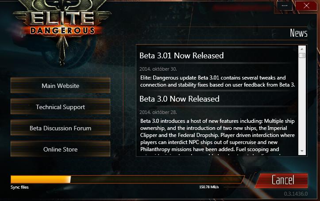Click the Sync files status label

point(19,187)
